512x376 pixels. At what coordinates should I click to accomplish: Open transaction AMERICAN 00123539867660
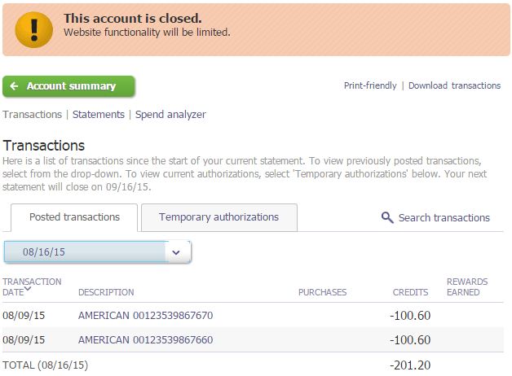point(145,340)
